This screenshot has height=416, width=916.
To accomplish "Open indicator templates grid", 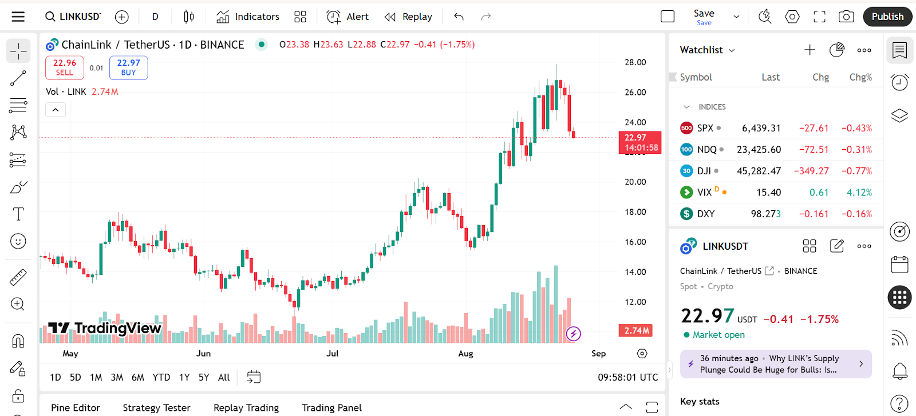I will tap(300, 17).
